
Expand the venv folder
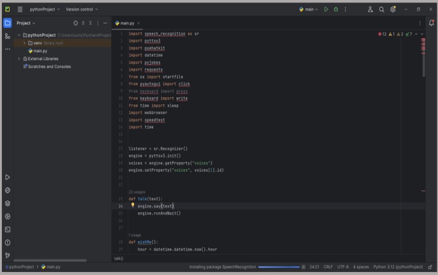(24, 43)
